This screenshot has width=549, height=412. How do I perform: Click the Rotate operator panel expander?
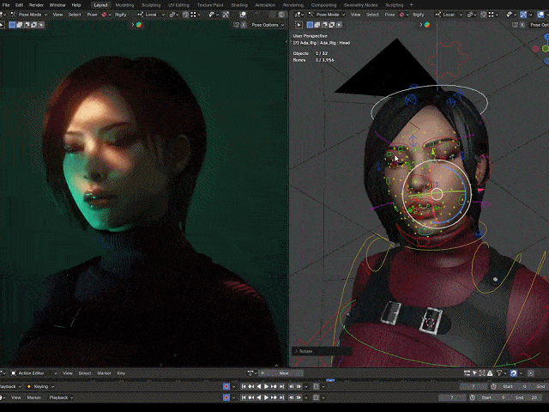(x=297, y=351)
